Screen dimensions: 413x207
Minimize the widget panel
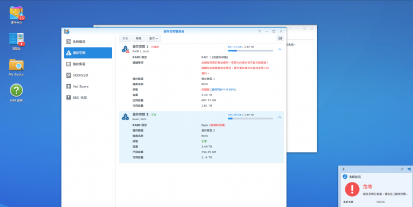[x=395, y=169]
